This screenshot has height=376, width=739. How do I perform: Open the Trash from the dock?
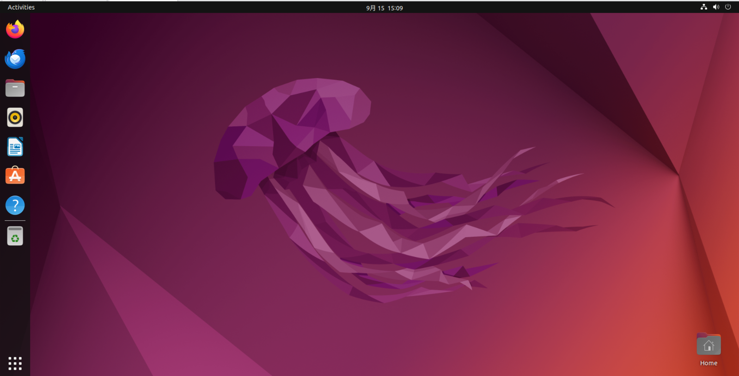point(15,236)
